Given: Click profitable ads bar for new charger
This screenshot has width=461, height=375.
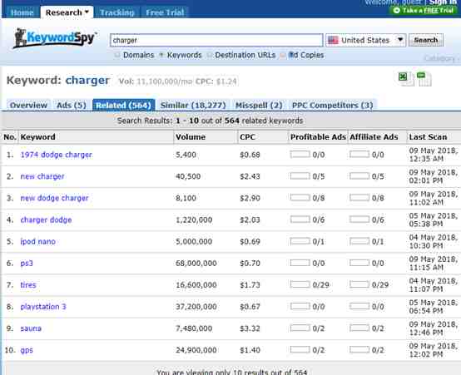Looking at the screenshot, I should (300, 176).
